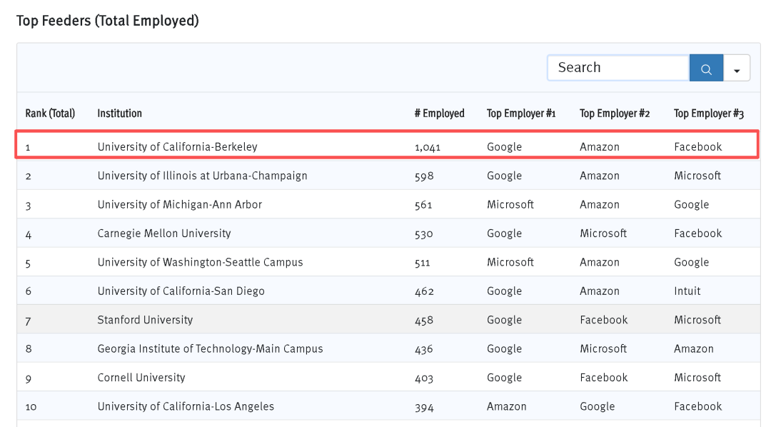771x427 pixels.
Task: Focus the Search input field
Action: point(618,68)
